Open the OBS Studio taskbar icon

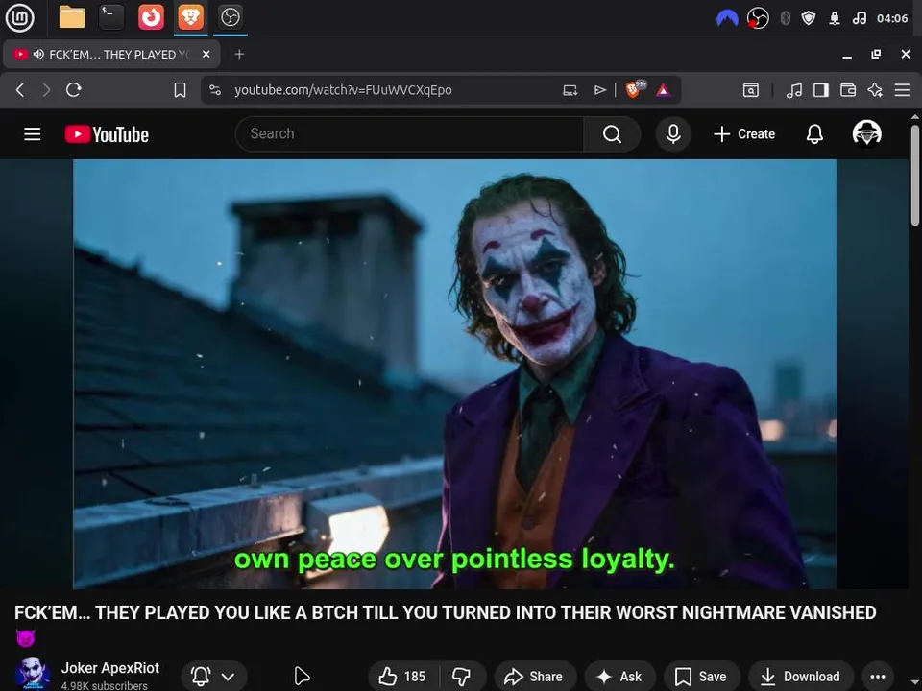point(230,17)
